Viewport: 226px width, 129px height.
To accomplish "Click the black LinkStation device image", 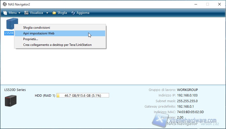I will tap(11, 101).
